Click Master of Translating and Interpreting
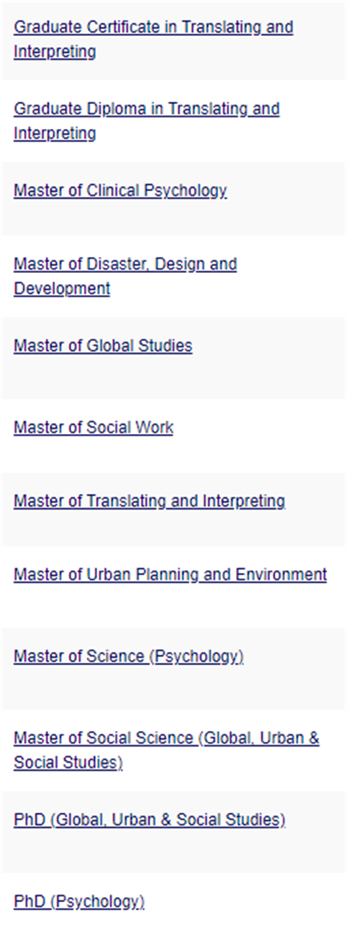Image resolution: width=347 pixels, height=933 pixels. 150,501
